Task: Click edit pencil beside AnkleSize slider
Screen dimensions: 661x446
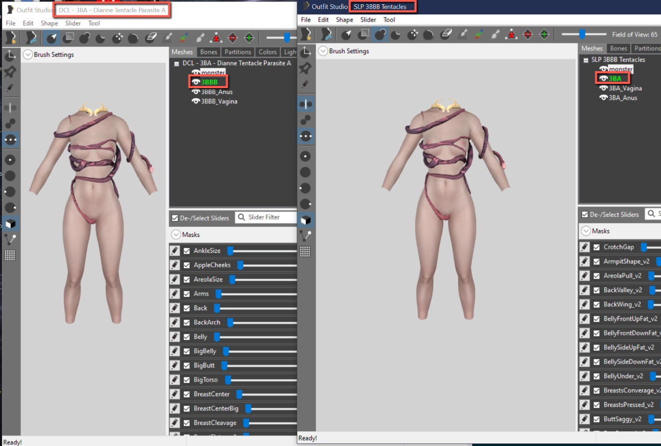Action: click(175, 251)
